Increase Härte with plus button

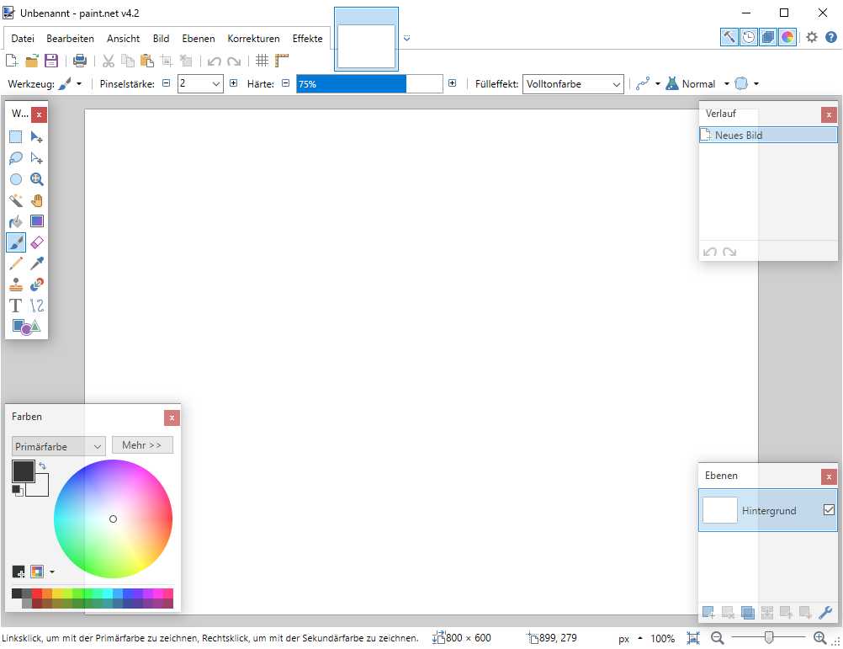[x=452, y=83]
